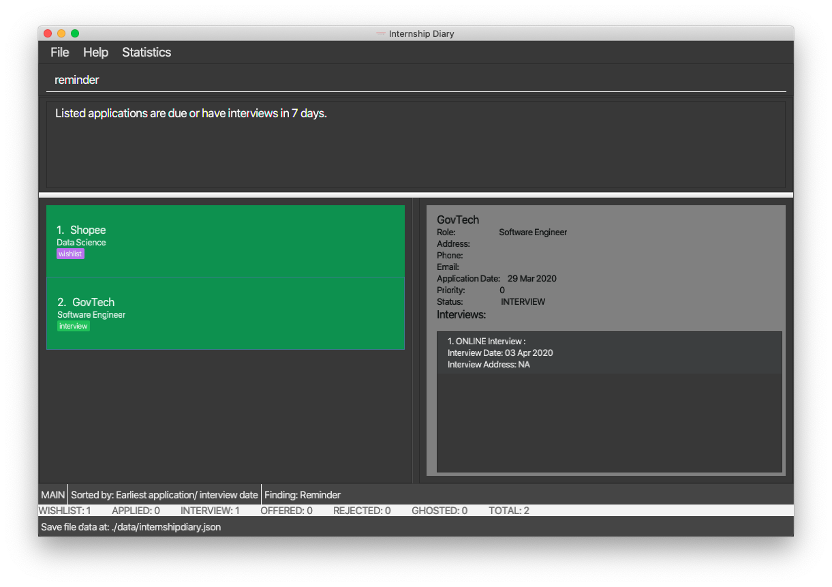Click the 'Address:' label in details panel
Image resolution: width=832 pixels, height=587 pixels.
click(453, 243)
